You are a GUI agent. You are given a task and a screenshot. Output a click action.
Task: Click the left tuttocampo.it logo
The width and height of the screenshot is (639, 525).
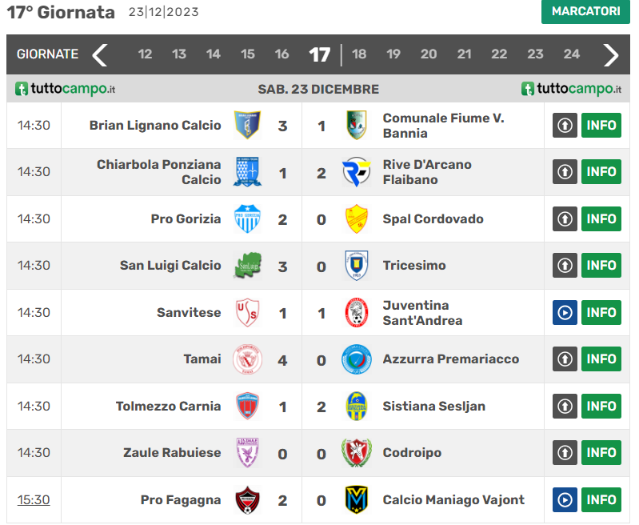pos(66,89)
